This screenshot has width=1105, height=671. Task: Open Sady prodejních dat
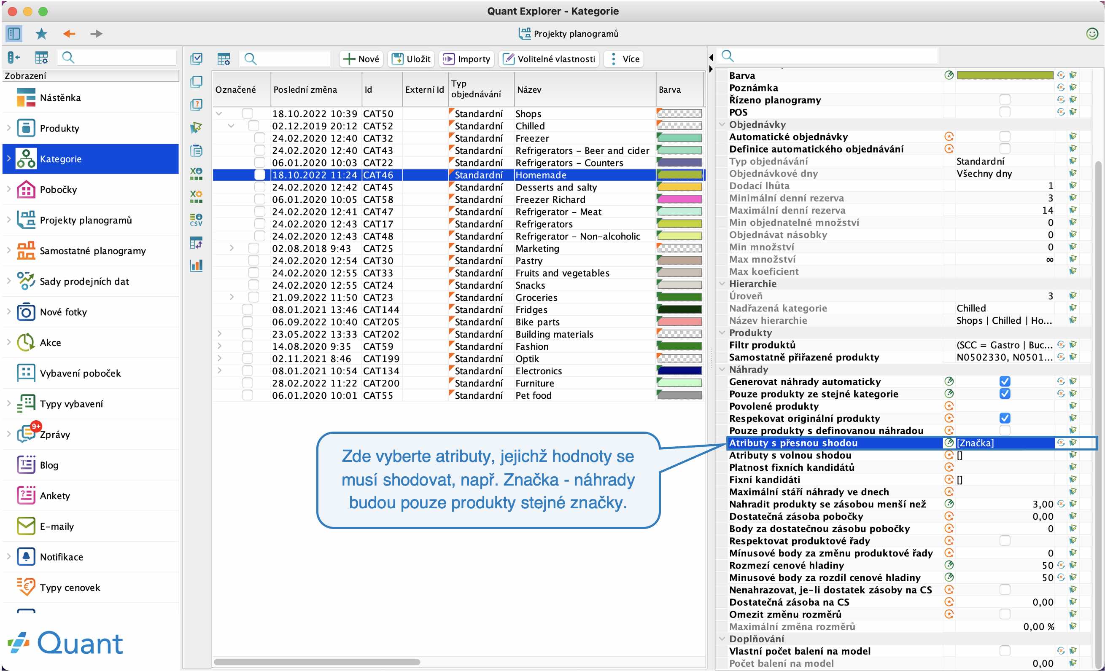click(90, 282)
